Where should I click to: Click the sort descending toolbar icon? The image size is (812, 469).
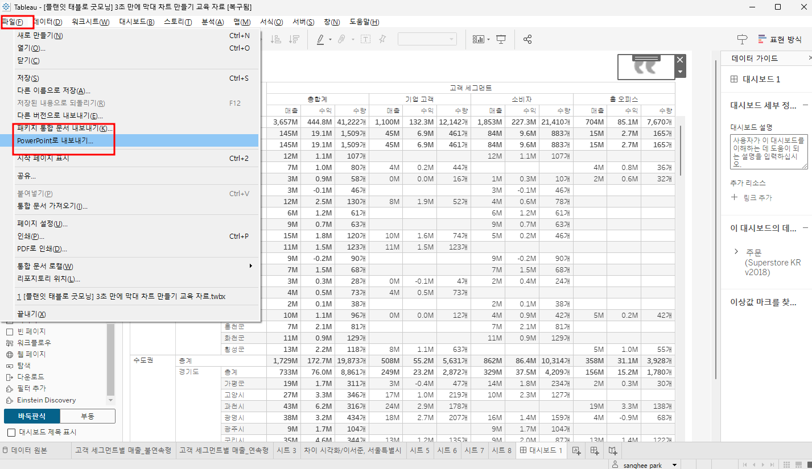click(294, 39)
